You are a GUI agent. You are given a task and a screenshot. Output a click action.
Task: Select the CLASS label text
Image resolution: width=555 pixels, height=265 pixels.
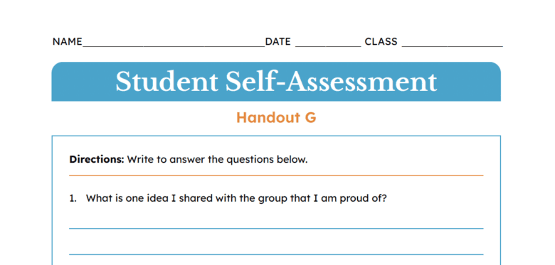click(381, 42)
